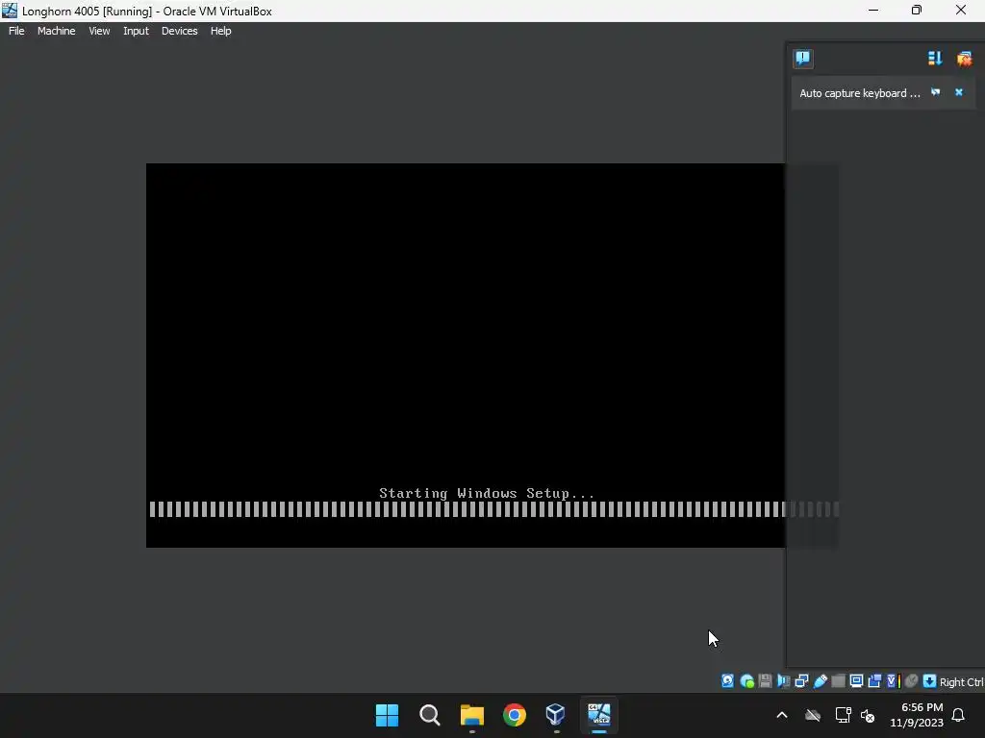The image size is (985, 738).
Task: Open the Machine menu
Action: [x=56, y=31]
